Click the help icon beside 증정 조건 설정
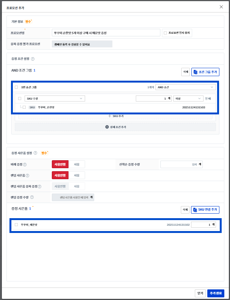The height and width of the screenshot is (300, 230). 33,59
